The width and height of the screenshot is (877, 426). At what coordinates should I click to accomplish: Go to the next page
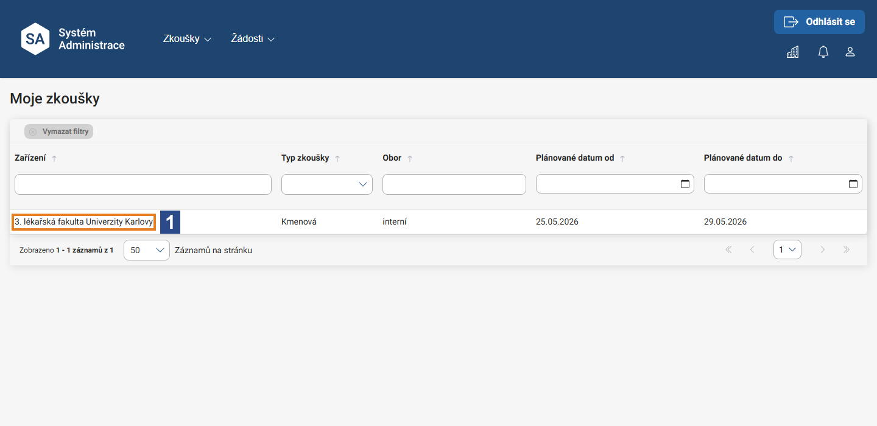pyautogui.click(x=823, y=250)
